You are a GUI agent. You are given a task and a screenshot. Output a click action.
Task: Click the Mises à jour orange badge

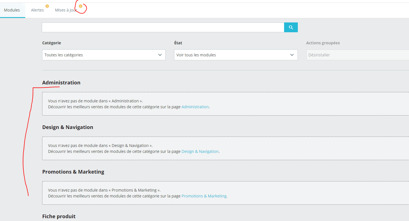click(81, 6)
